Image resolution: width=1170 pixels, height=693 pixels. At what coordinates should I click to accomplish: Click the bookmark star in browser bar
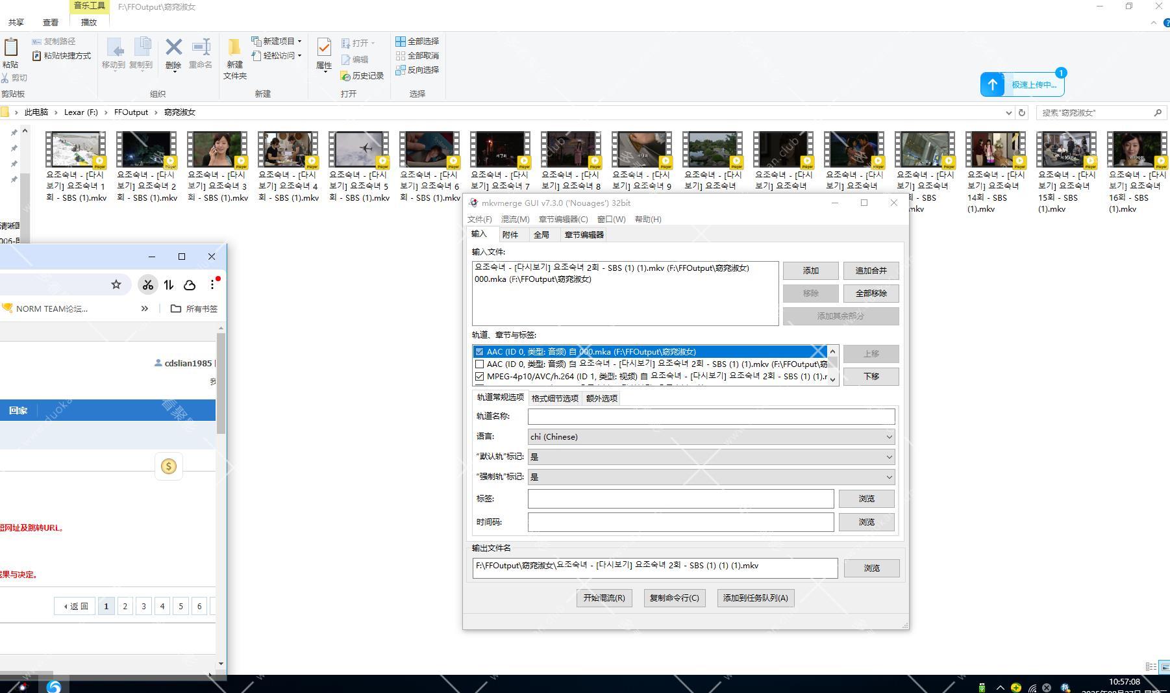pos(116,284)
